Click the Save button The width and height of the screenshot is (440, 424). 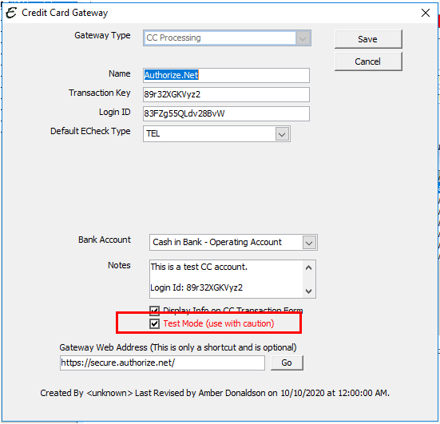[x=368, y=39]
